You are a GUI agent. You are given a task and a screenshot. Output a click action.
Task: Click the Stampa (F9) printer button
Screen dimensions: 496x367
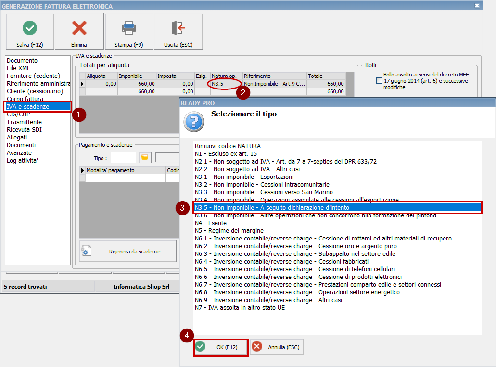129,32
